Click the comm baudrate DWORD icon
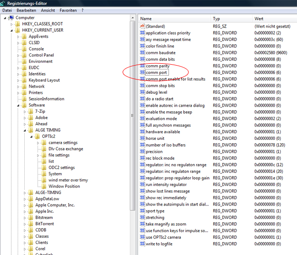297x255 pixels. tap(142, 53)
